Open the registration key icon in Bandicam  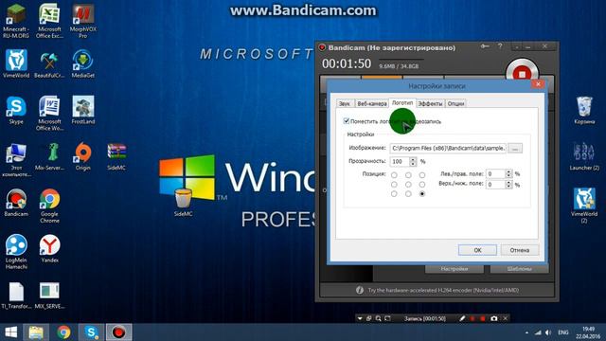coord(485,46)
